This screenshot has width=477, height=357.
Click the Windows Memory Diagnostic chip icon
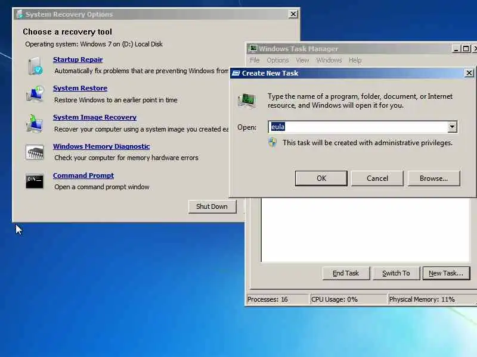click(x=35, y=152)
